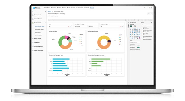This screenshot has width=185, height=101.
Task: Open the Document Name dropdown arrow
Action: pyautogui.click(x=122, y=26)
